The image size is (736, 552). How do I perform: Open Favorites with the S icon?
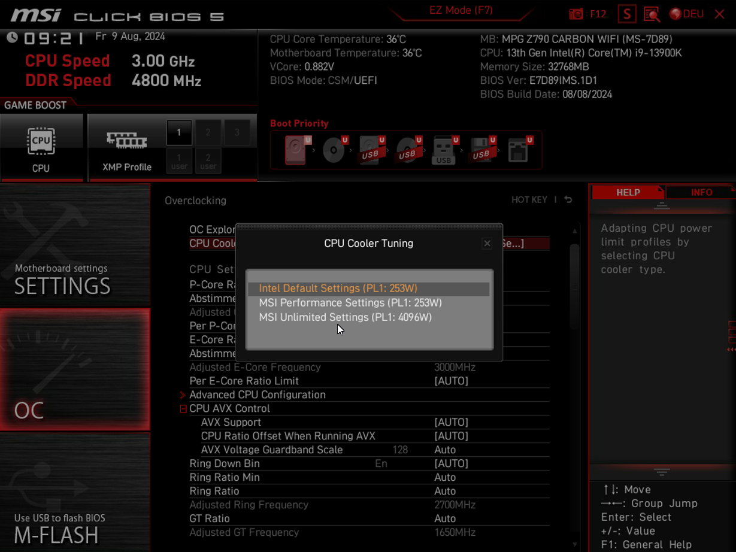(x=627, y=14)
